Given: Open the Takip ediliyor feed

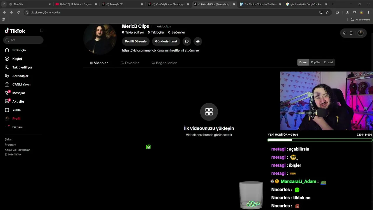Looking at the screenshot, I should coord(18,67).
